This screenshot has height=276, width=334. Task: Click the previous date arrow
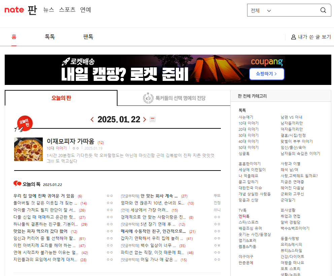tap(92, 119)
